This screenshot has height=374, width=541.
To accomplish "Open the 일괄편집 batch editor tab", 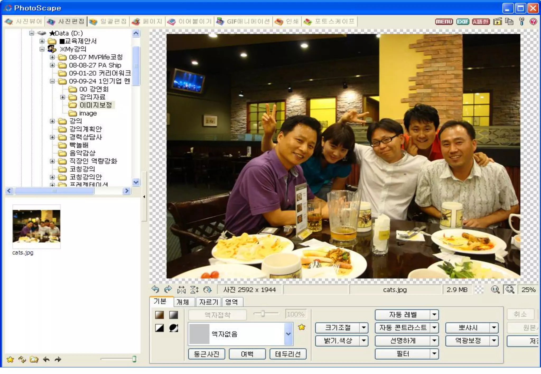I will pyautogui.click(x=108, y=21).
